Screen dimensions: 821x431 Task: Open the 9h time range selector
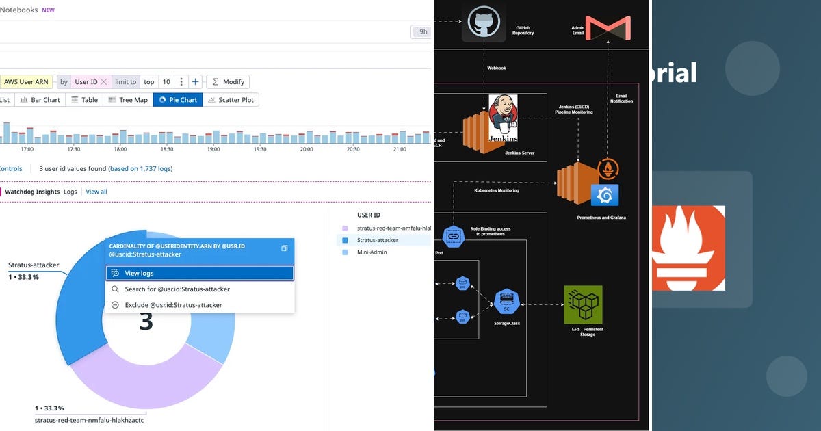click(421, 31)
